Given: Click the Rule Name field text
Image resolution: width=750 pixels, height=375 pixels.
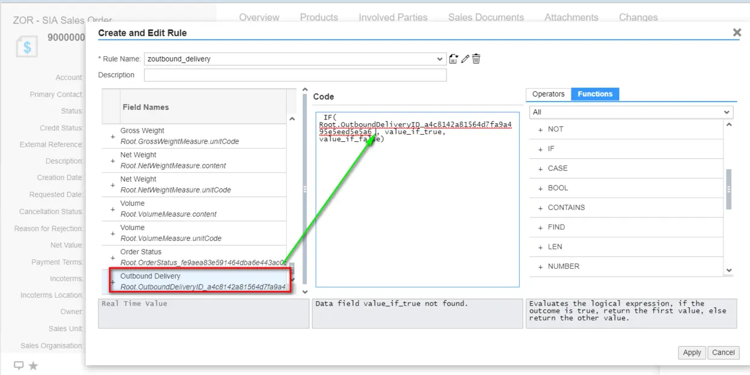Looking at the screenshot, I should [179, 59].
